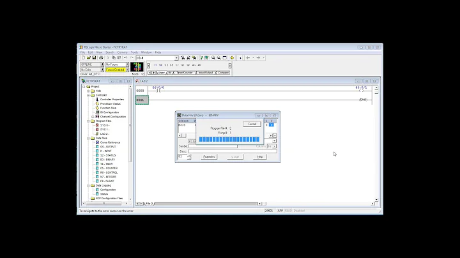The width and height of the screenshot is (460, 258).
Task: Open the Comms menu
Action: pos(122,52)
